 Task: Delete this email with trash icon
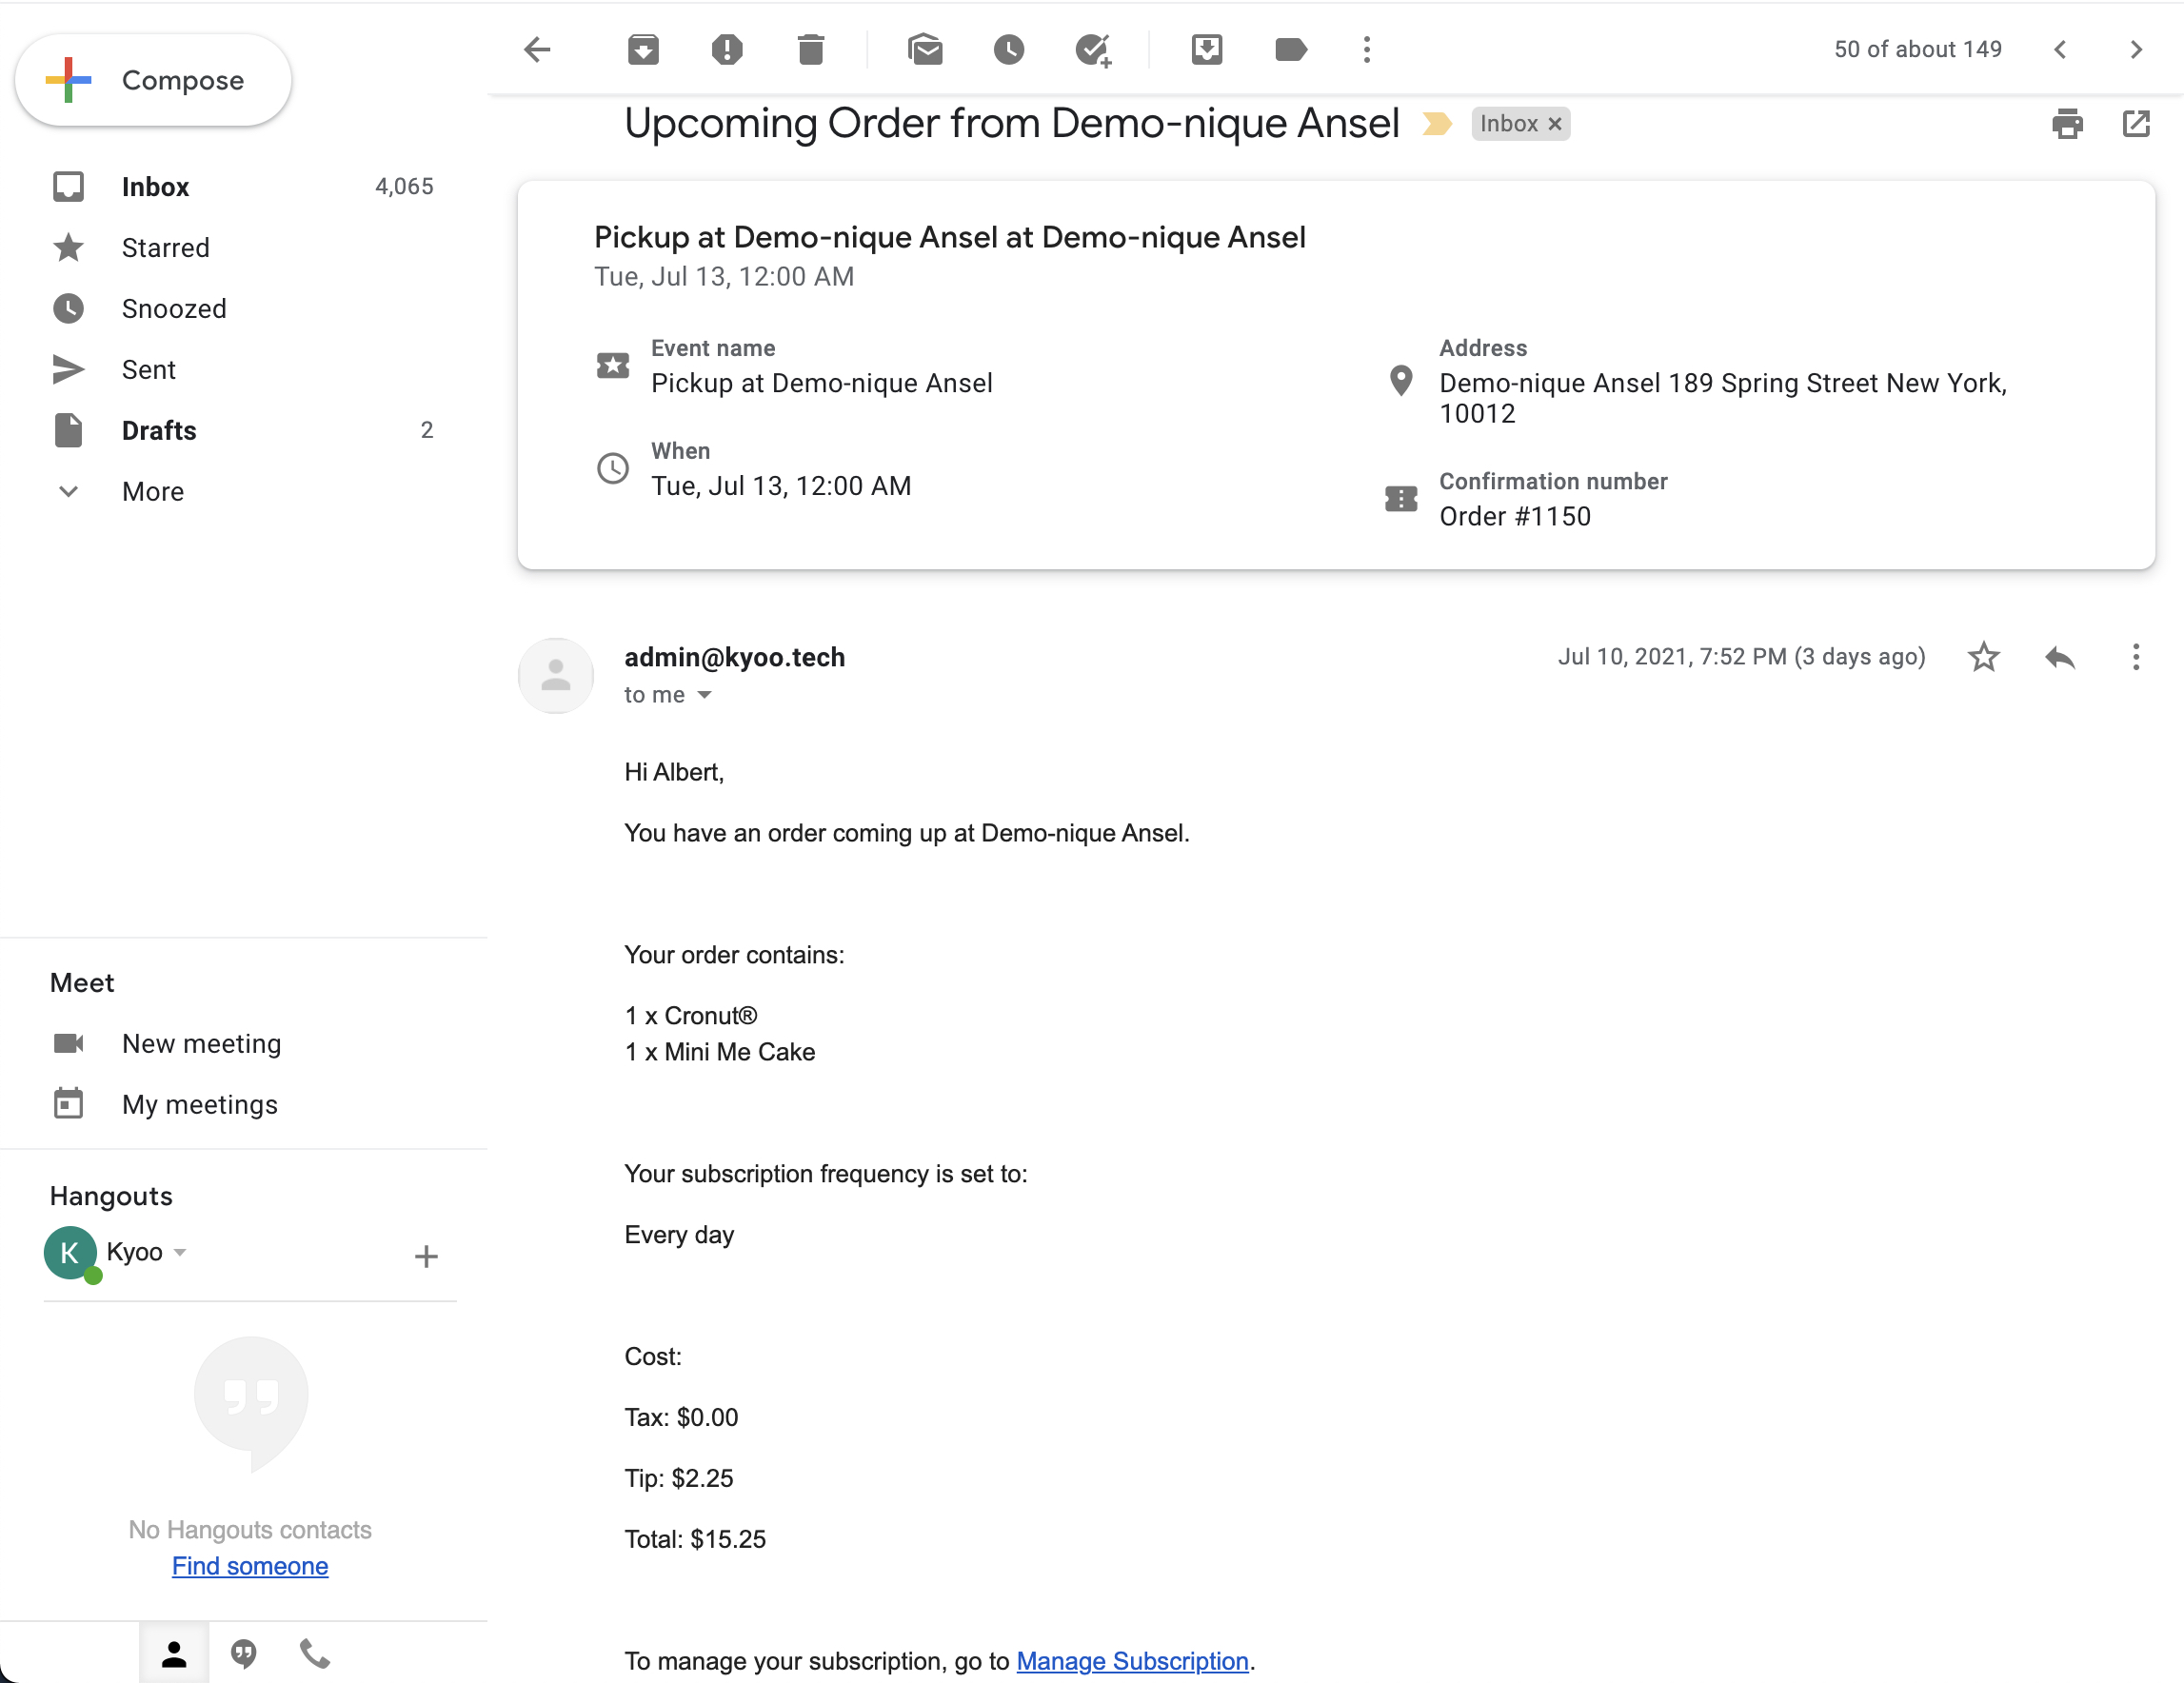[811, 49]
